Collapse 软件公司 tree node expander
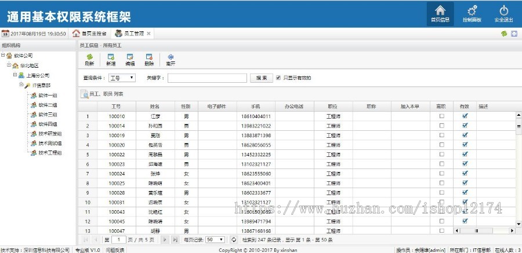Viewport: 522px width, 253px height. click(3, 55)
